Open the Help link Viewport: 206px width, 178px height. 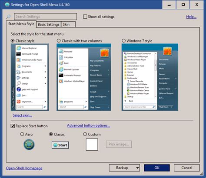(x=191, y=17)
